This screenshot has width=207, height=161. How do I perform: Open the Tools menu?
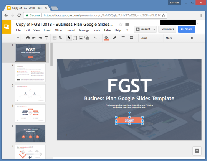point(96,30)
